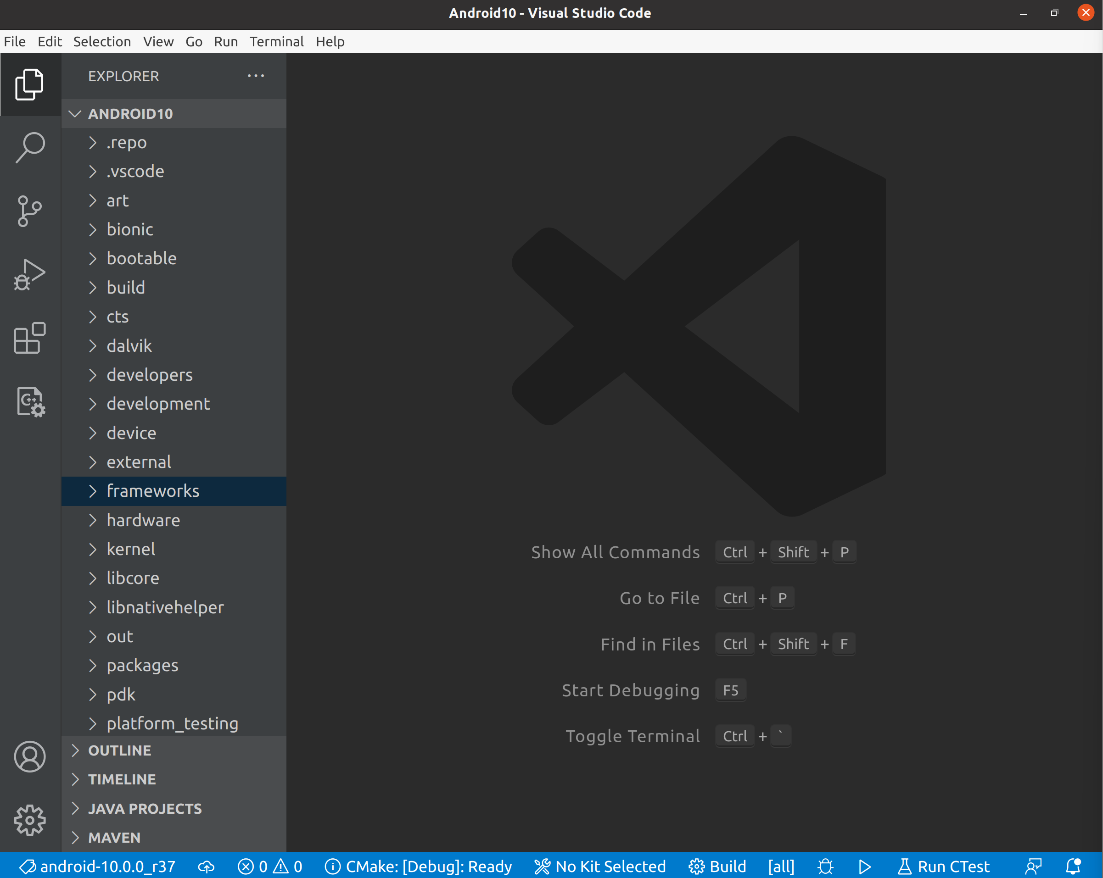Viewport: 1103px width, 878px height.
Task: Collapse the ANDROID10 root folder
Action: (76, 113)
